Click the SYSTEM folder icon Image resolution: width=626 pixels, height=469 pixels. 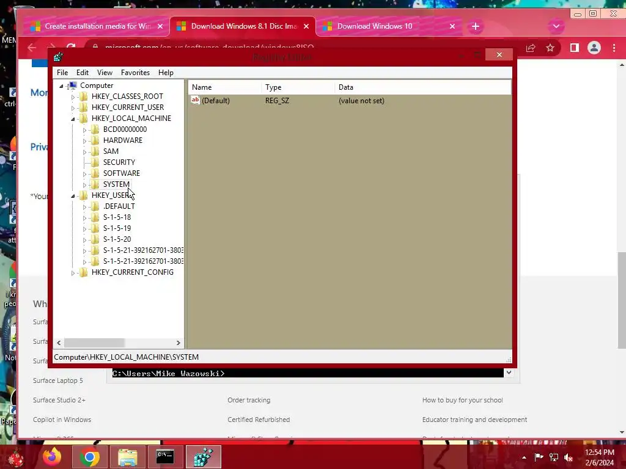[95, 184]
